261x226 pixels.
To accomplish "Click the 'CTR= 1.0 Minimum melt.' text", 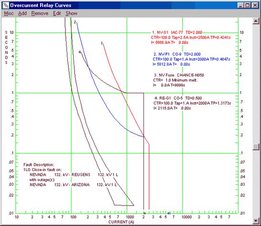I will tap(175, 80).
